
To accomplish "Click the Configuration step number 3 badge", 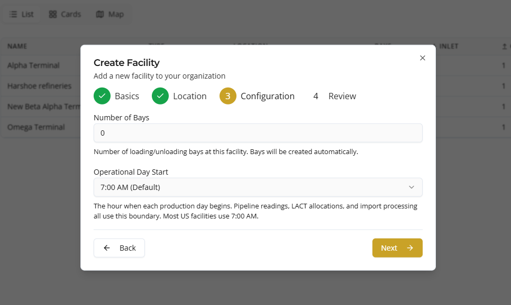I will 228,96.
